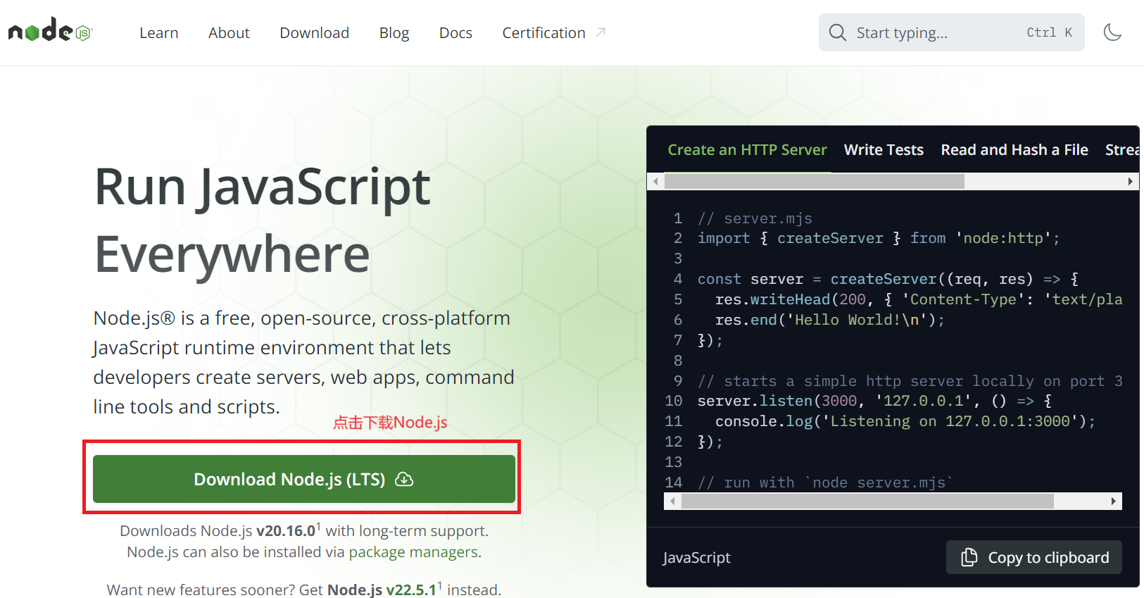Click the v20.16.0 version text
This screenshot has width=1144, height=598.
point(286,531)
